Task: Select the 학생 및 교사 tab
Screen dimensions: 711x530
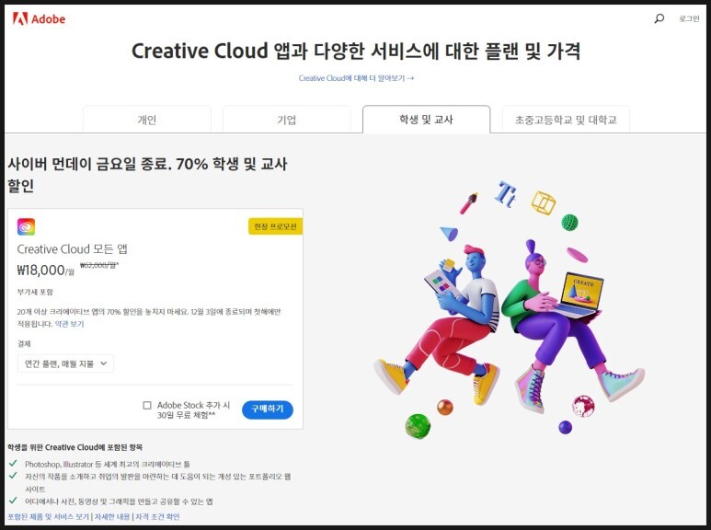Action: pyautogui.click(x=426, y=120)
